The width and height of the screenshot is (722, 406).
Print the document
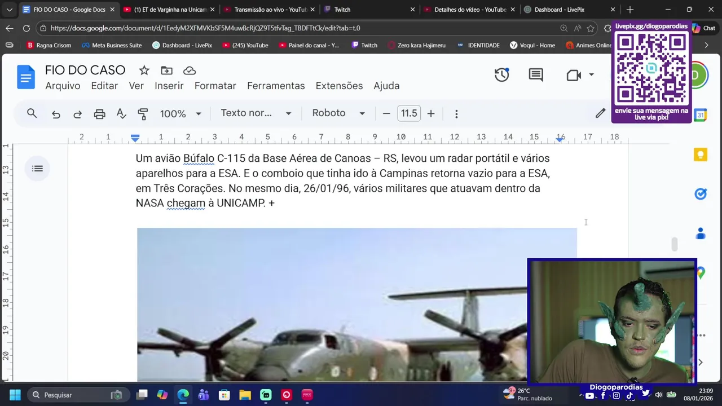(x=100, y=114)
